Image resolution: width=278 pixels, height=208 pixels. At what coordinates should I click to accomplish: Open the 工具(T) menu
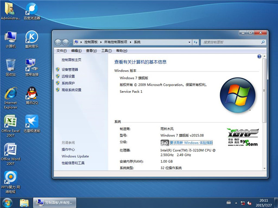106,51
